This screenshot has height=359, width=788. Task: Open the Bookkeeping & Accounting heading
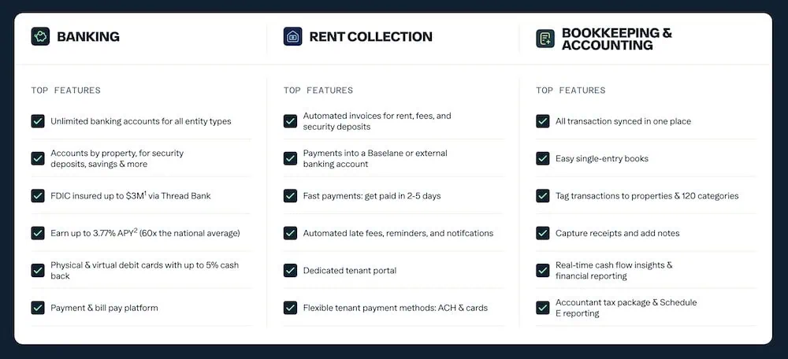(616, 39)
